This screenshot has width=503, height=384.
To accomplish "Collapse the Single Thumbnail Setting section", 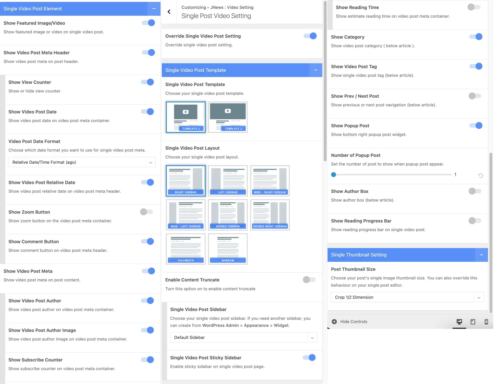I will 481,255.
